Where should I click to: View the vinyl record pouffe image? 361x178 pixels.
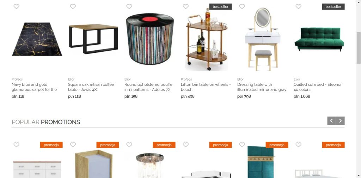(150, 39)
